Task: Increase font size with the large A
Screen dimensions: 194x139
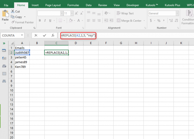Action: [77, 13]
